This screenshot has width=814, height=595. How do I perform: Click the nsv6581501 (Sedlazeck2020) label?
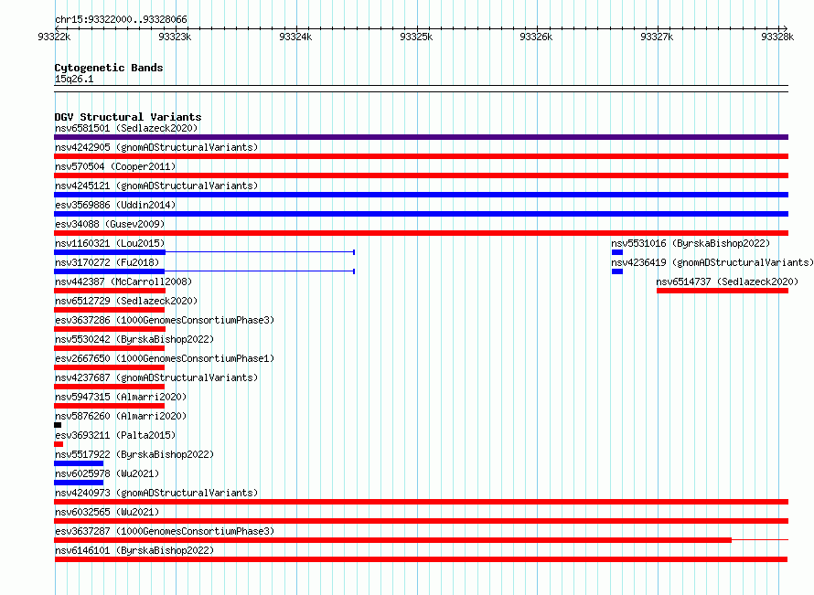coord(126,128)
